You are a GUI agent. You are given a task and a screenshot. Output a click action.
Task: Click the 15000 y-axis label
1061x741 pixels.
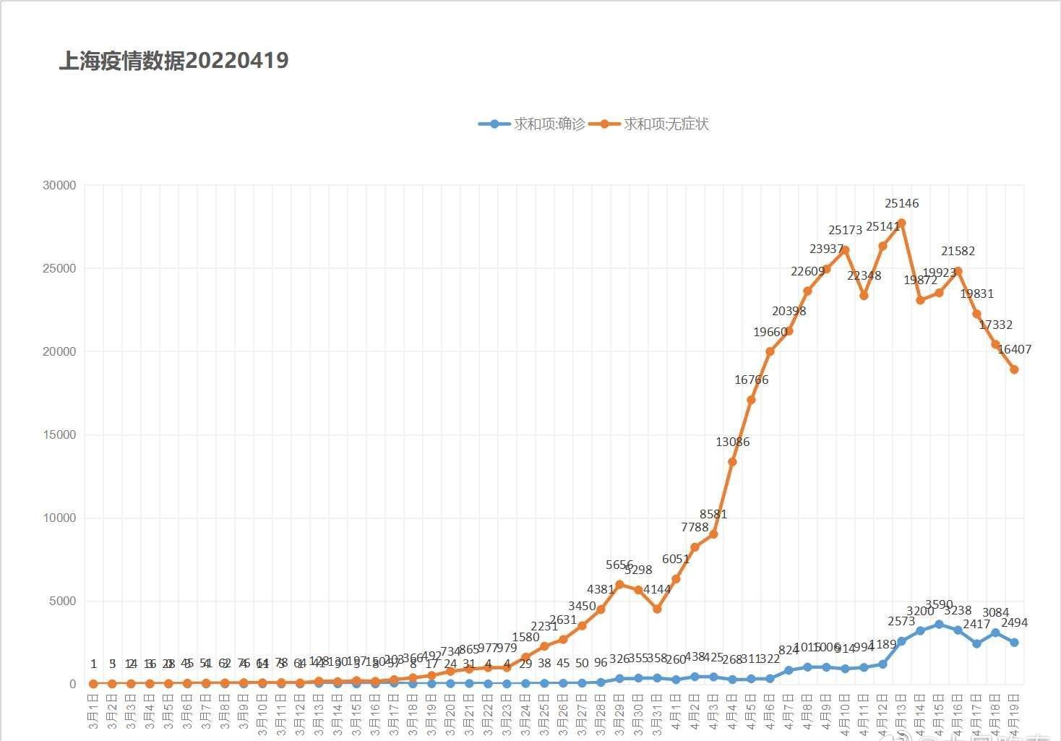pyautogui.click(x=59, y=435)
